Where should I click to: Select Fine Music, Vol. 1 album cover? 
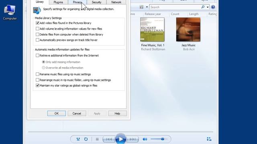coord(153,30)
